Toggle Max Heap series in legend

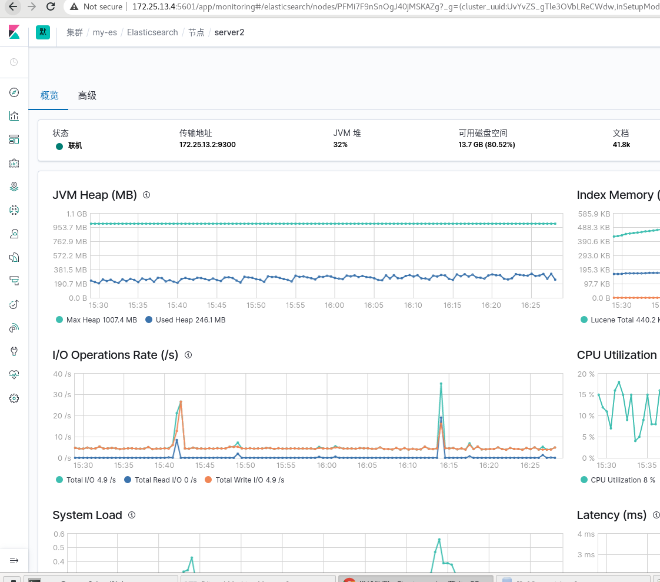click(96, 320)
